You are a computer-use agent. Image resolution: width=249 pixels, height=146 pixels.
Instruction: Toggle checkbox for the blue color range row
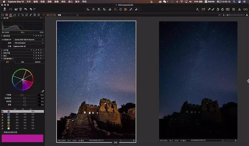click(x=2, y=117)
